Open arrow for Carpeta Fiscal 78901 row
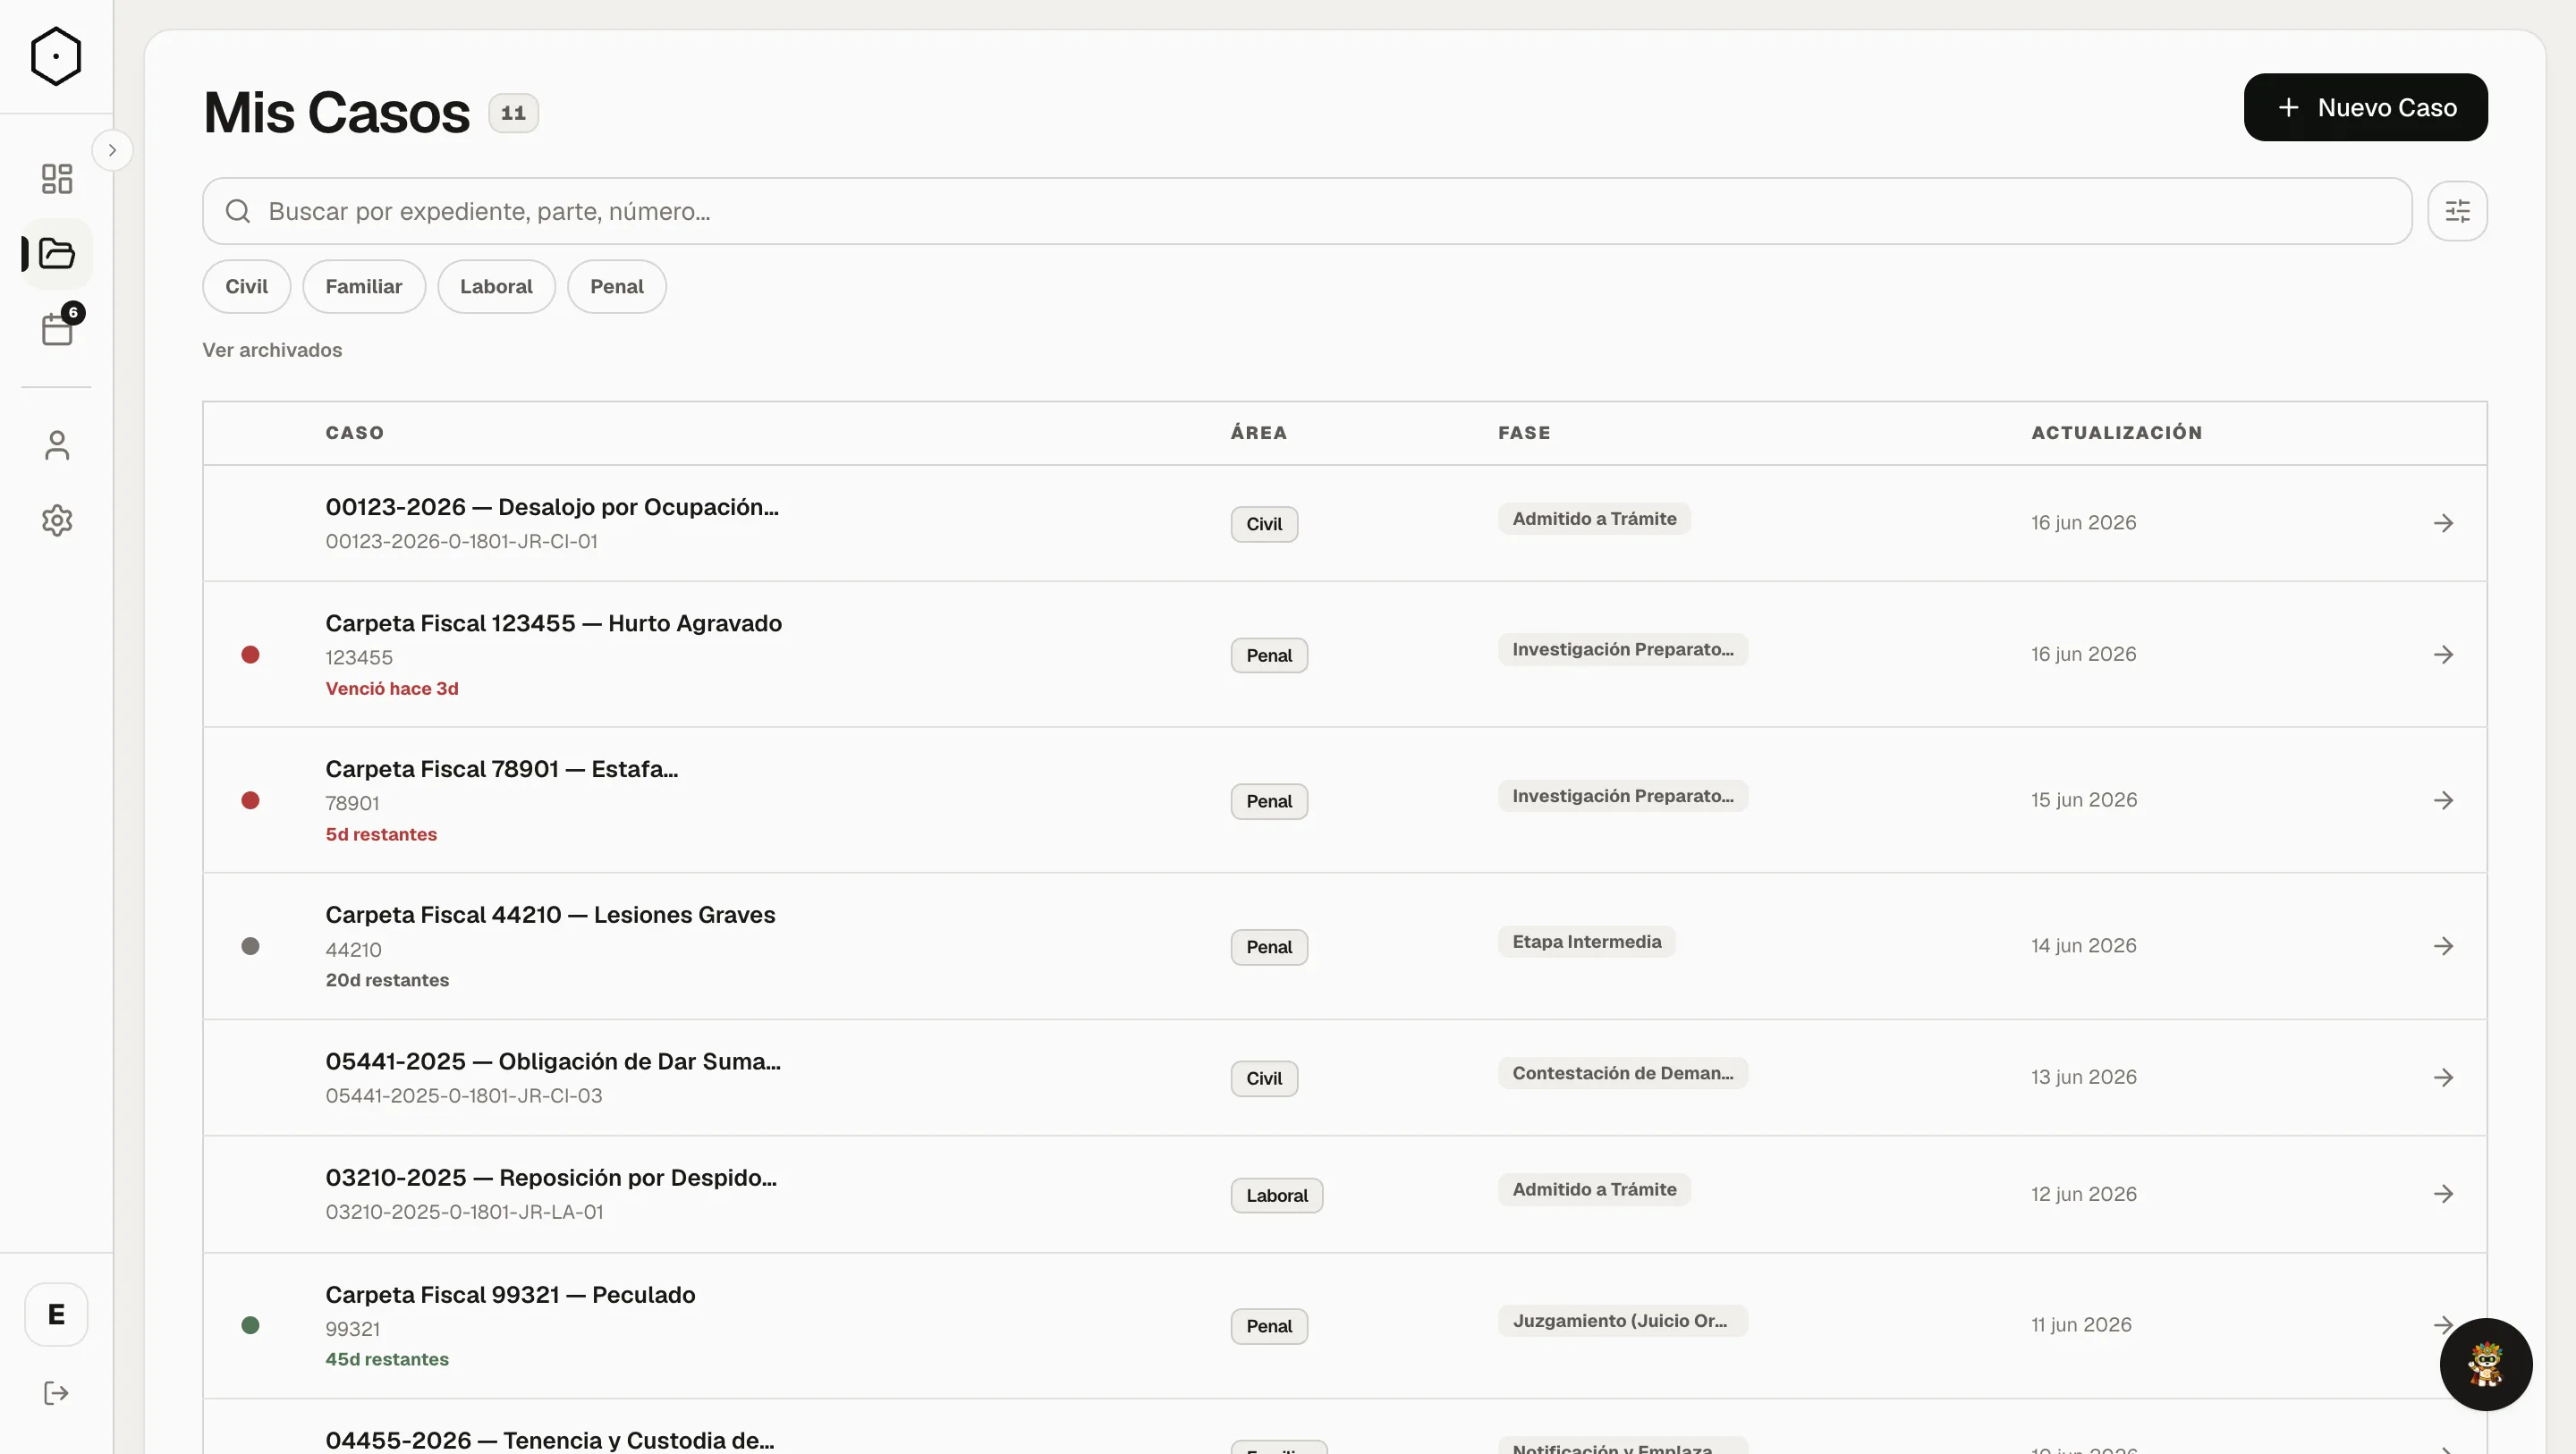Viewport: 2576px width, 1454px height. click(2443, 800)
